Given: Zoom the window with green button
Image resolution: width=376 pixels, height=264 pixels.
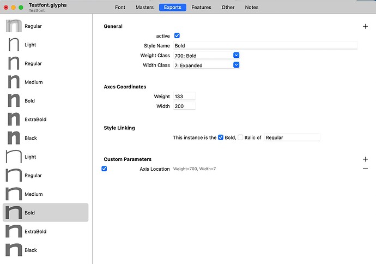Looking at the screenshot, I should 21,8.
